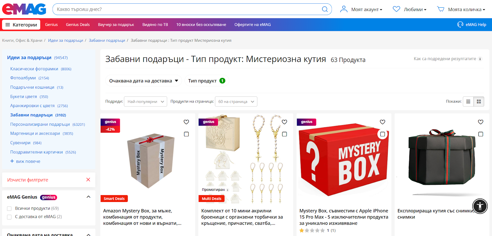The height and width of the screenshot is (236, 492).
Task: Click the genius badge in filter panel
Action: point(49,197)
